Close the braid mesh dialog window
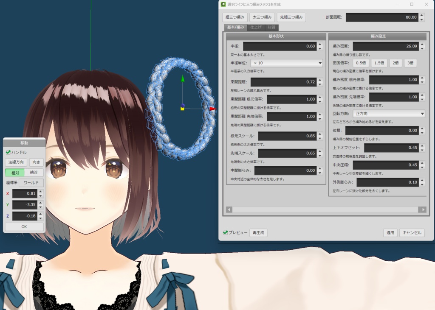435x310 pixels. click(427, 4)
